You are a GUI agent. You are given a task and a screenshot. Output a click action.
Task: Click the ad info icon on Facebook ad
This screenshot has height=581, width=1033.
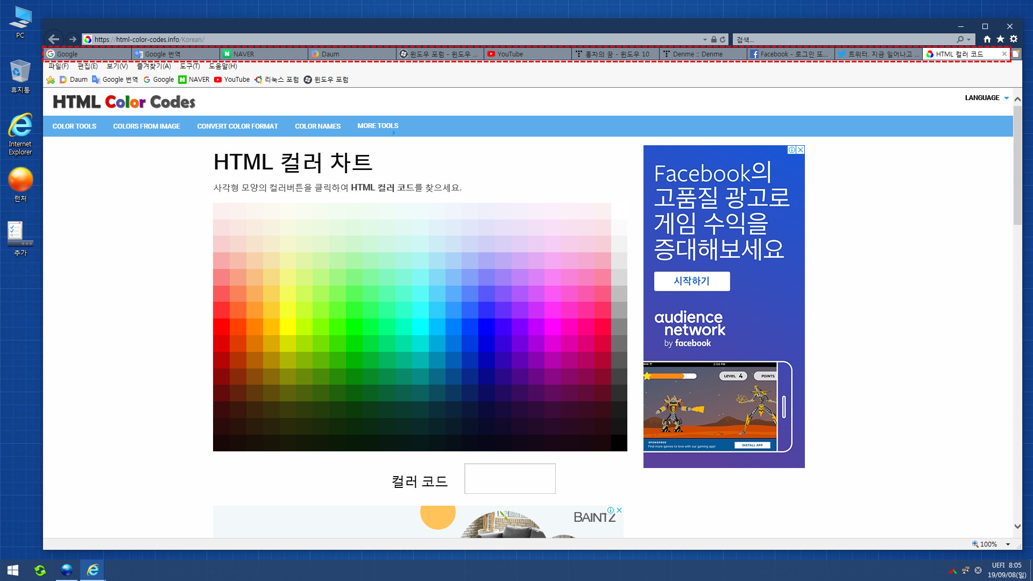click(x=792, y=150)
